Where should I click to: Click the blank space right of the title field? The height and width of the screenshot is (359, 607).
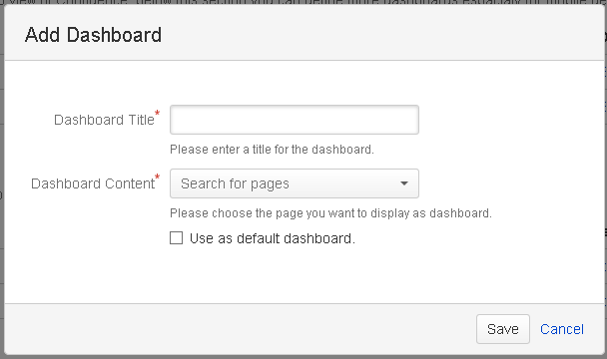pos(511,120)
